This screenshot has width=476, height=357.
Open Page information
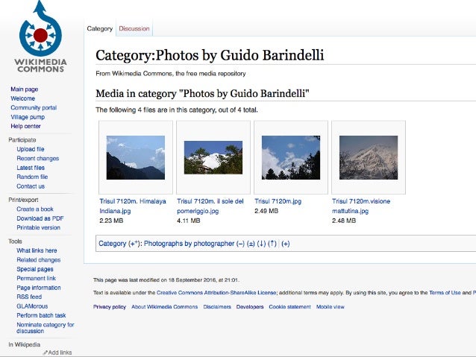click(x=39, y=288)
